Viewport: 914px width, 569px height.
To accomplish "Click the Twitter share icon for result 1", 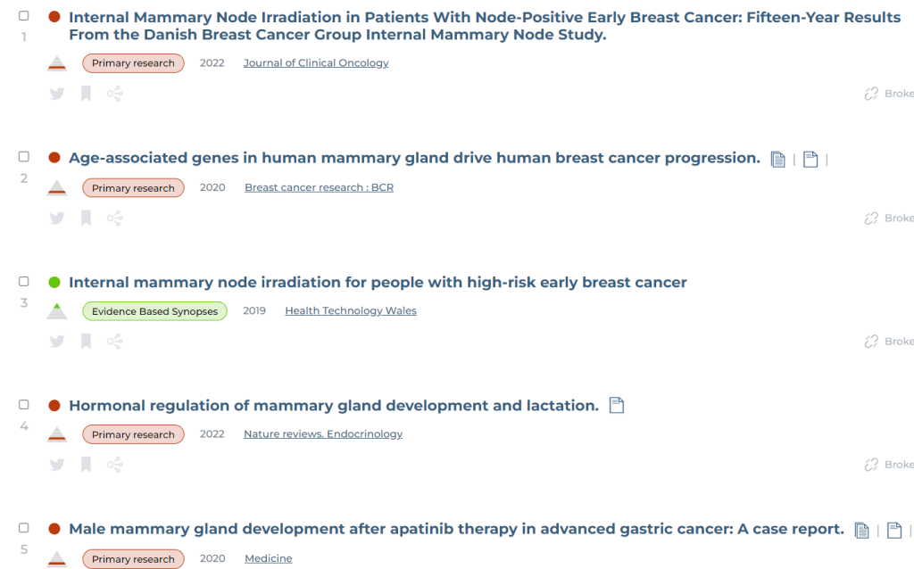I will click(x=57, y=94).
